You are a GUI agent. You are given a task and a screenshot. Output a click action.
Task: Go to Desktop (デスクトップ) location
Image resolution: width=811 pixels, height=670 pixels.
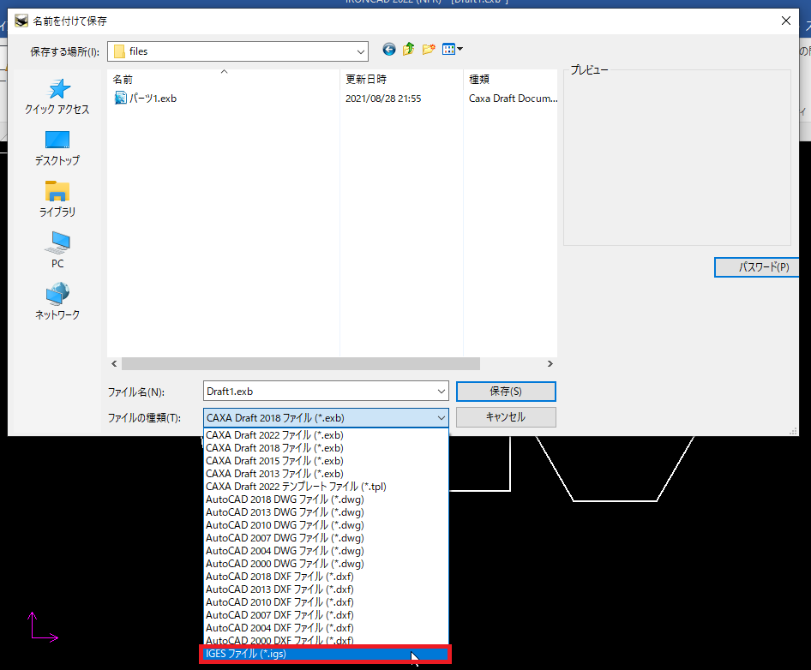pyautogui.click(x=57, y=147)
